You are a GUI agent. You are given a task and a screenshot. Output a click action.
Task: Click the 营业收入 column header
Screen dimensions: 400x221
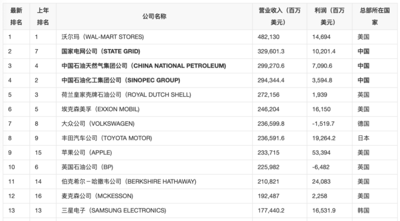280,16
